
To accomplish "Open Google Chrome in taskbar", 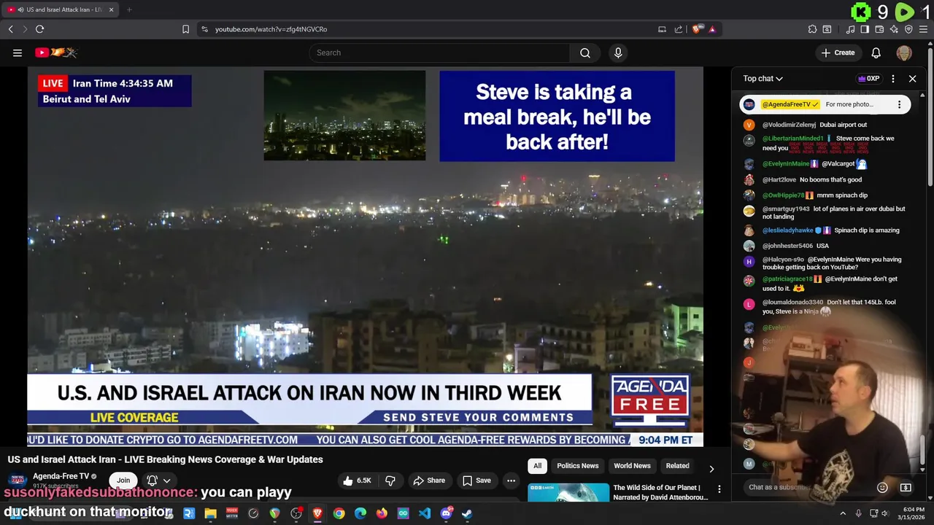I will 339,513.
